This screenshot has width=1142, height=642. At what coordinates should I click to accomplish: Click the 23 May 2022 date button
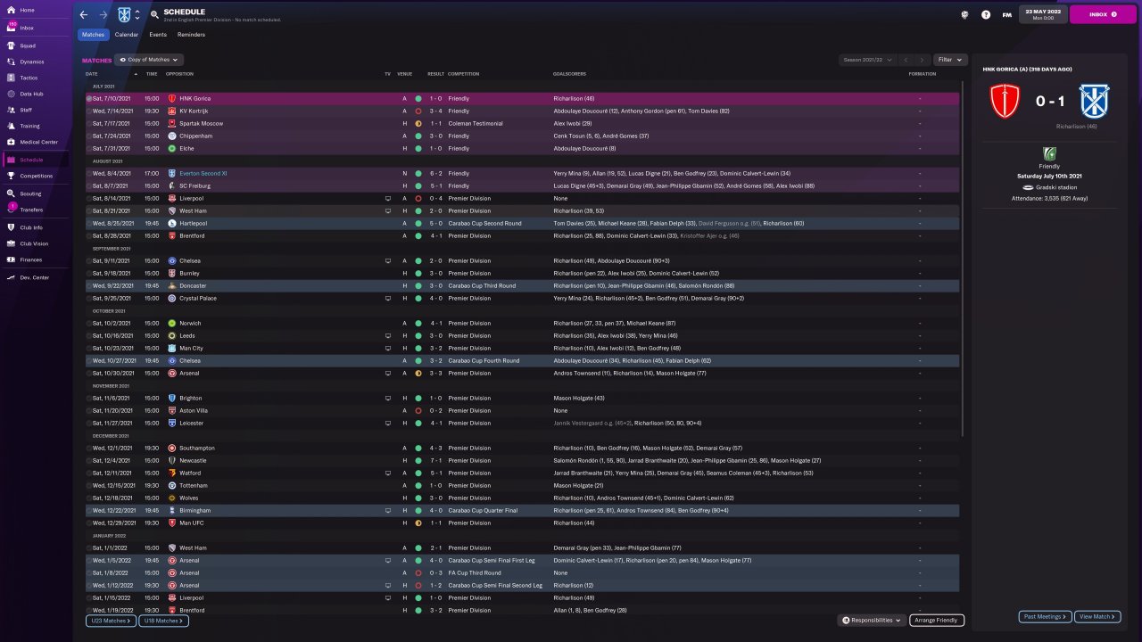tap(1042, 14)
